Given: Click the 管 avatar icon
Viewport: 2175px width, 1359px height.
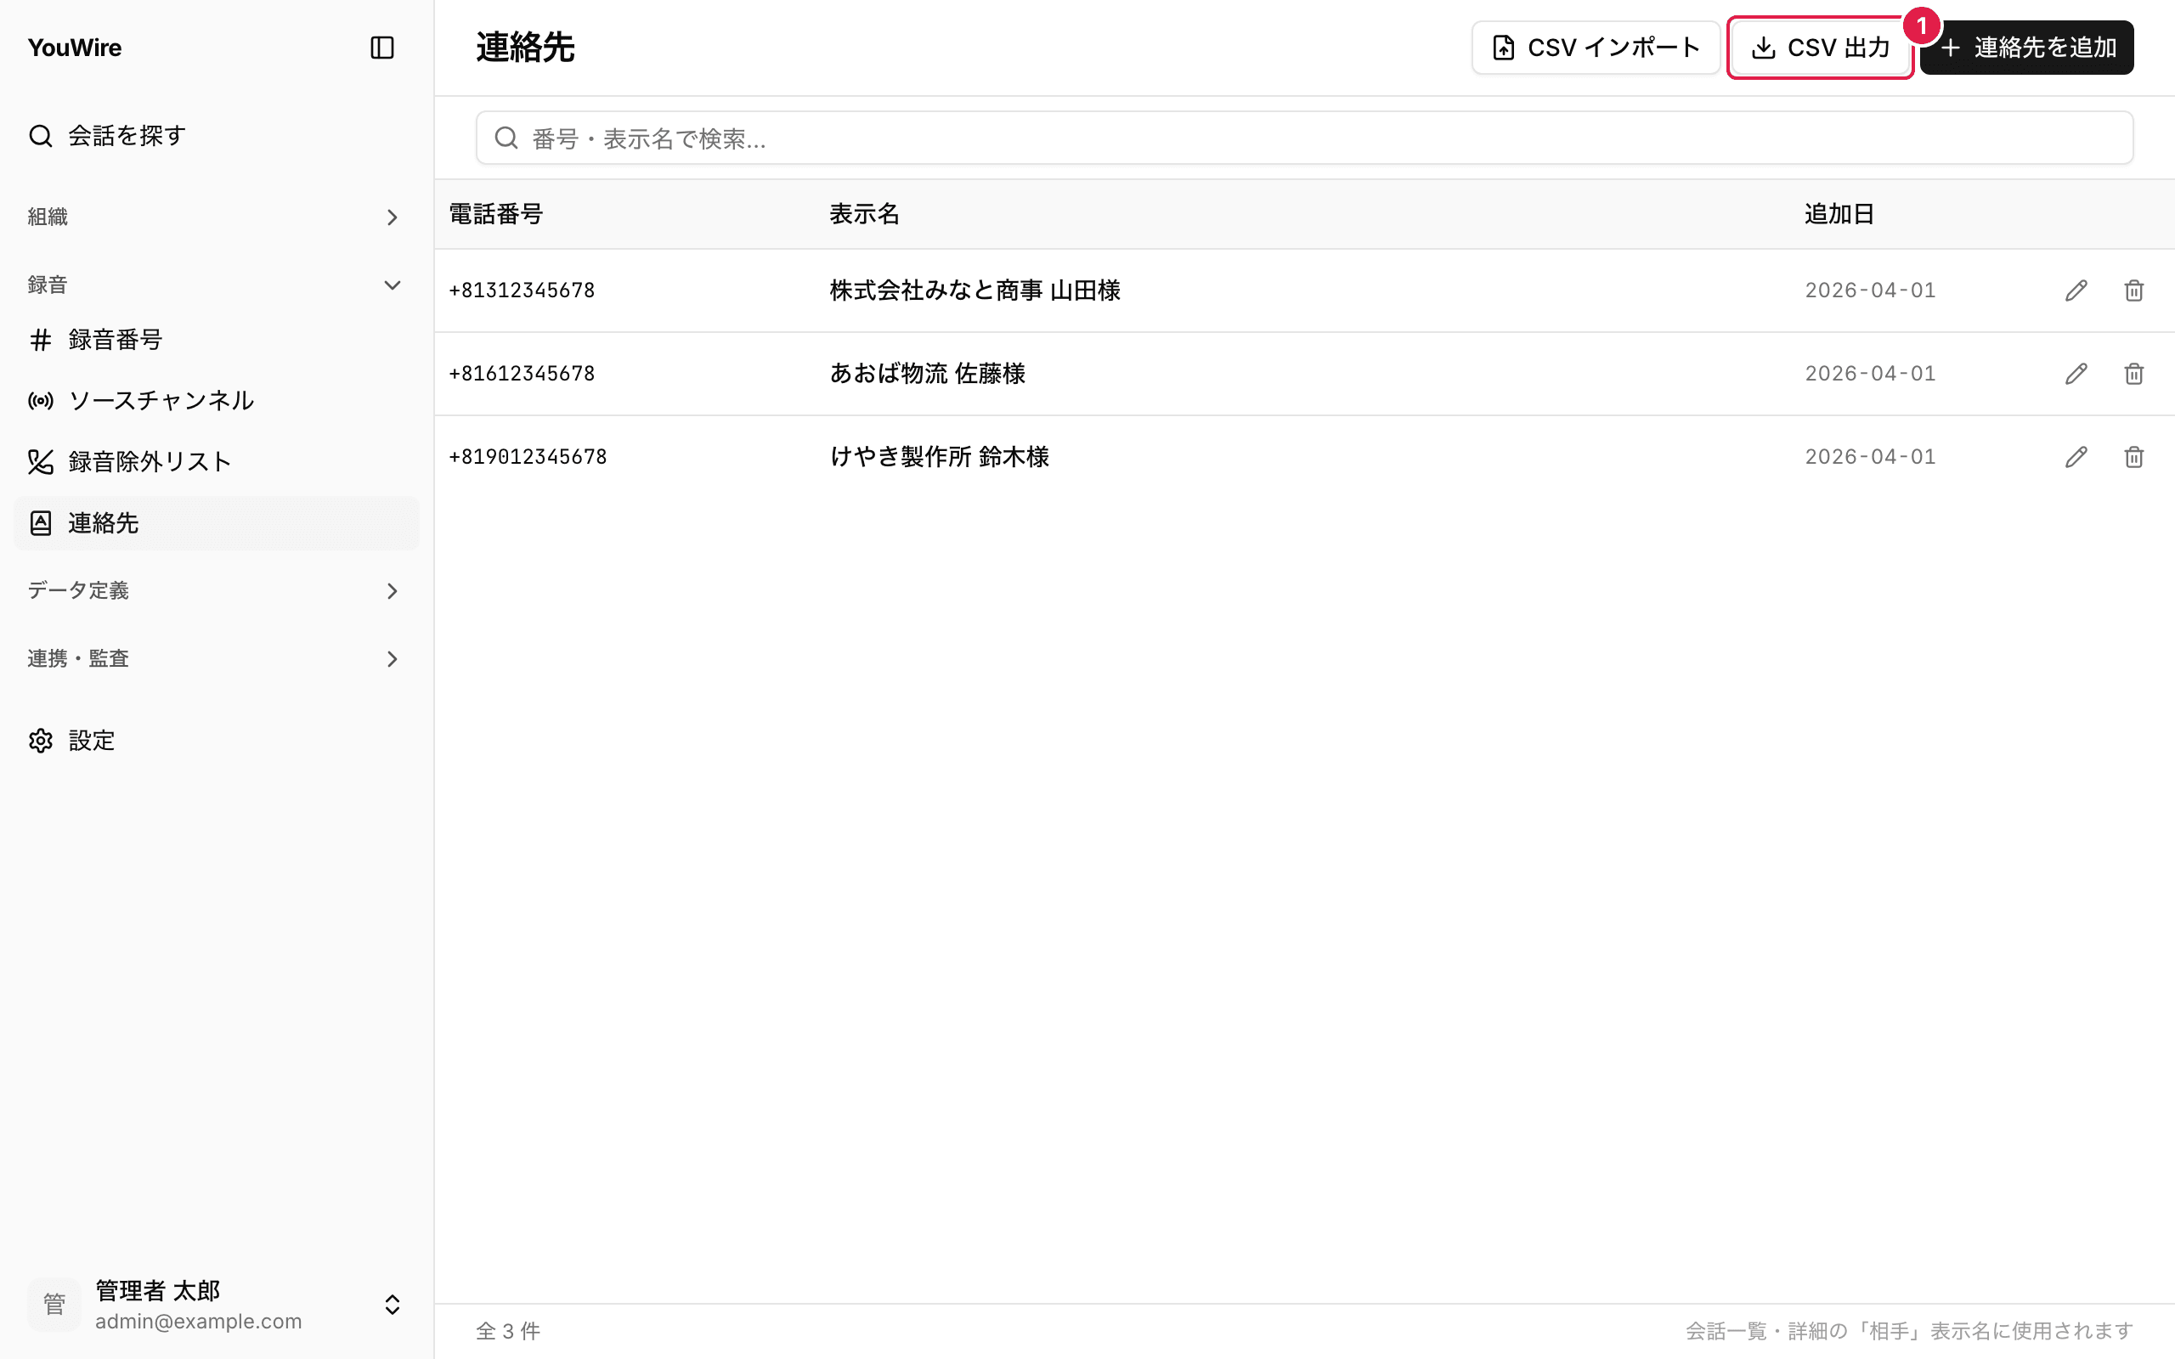Looking at the screenshot, I should tap(54, 1304).
